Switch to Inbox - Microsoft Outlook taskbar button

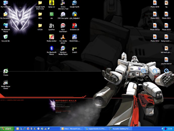(x=72, y=129)
